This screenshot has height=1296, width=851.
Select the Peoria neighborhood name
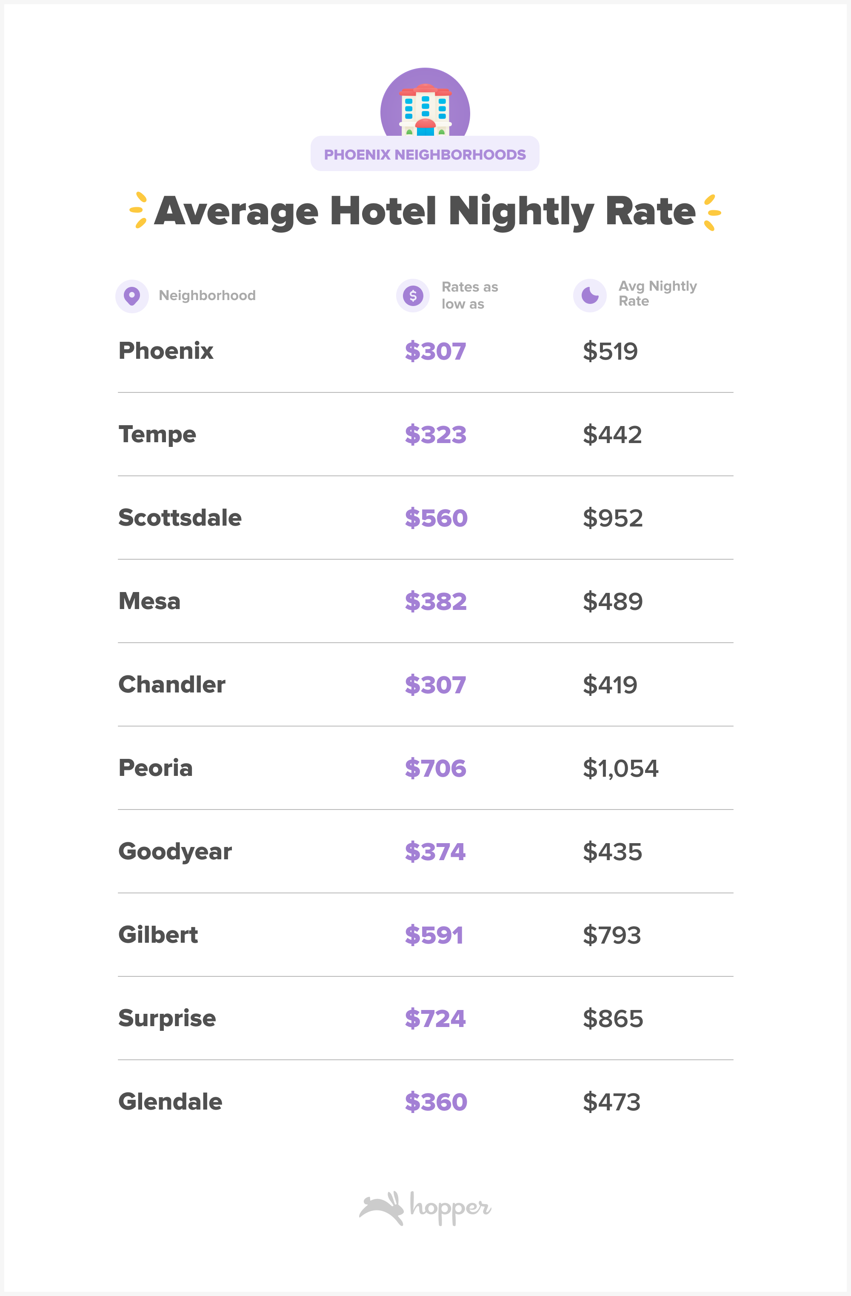[156, 768]
